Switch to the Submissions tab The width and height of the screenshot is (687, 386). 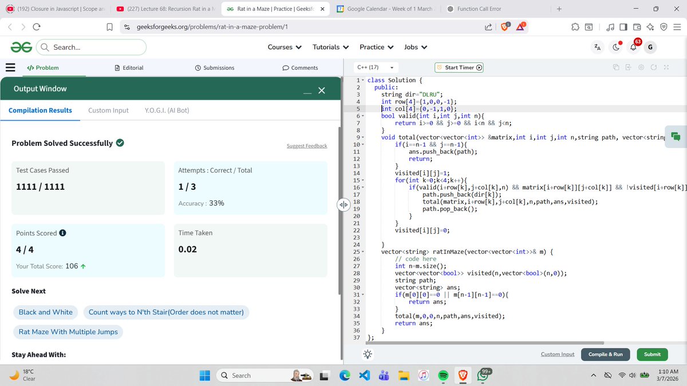click(214, 67)
